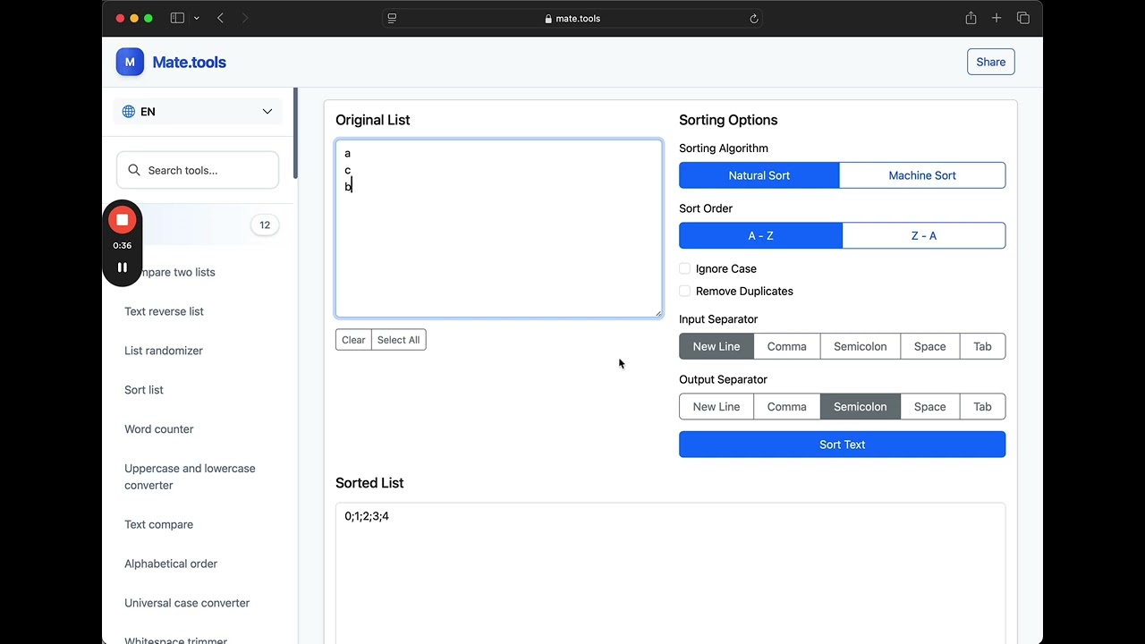
Task: Open the Text compare tool
Action: [158, 524]
